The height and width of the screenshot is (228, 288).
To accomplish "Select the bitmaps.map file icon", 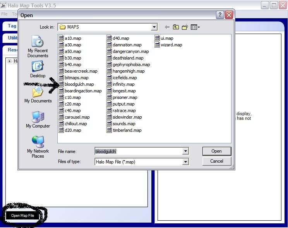I will point(61,78).
